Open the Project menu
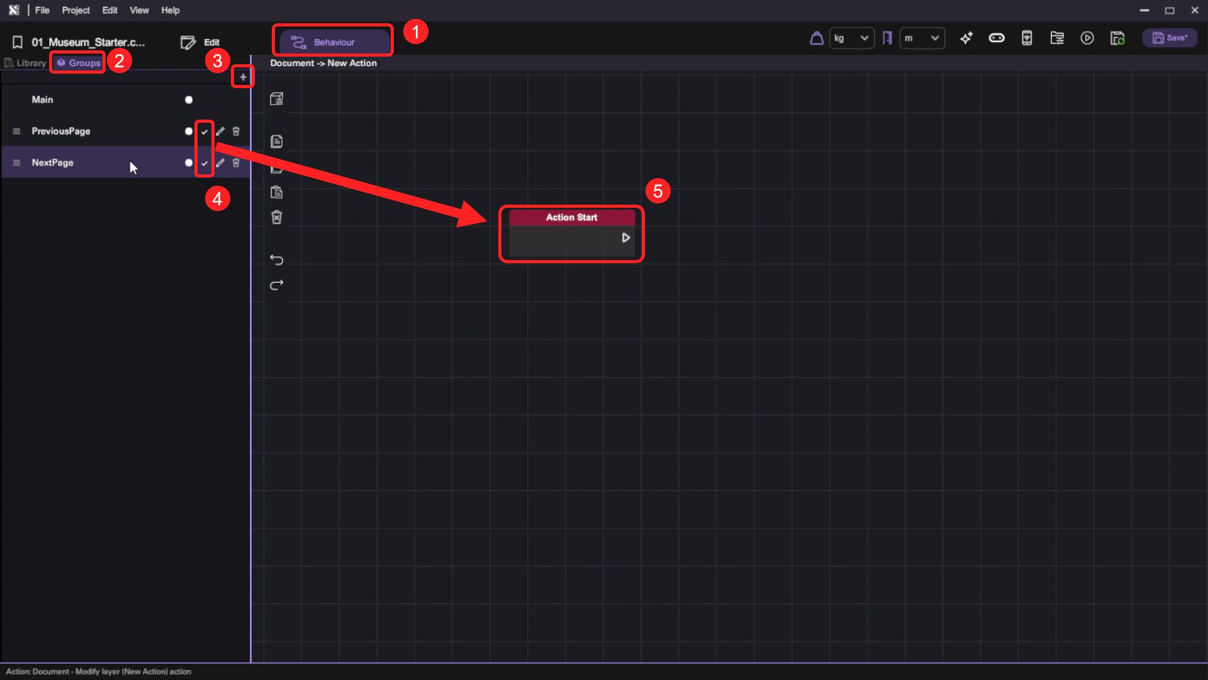Image resolution: width=1208 pixels, height=680 pixels. point(75,10)
